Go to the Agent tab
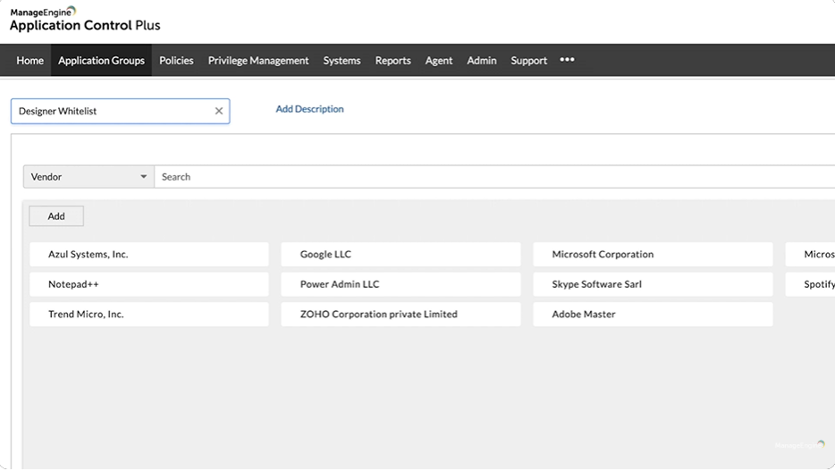The width and height of the screenshot is (835, 471). (439, 60)
